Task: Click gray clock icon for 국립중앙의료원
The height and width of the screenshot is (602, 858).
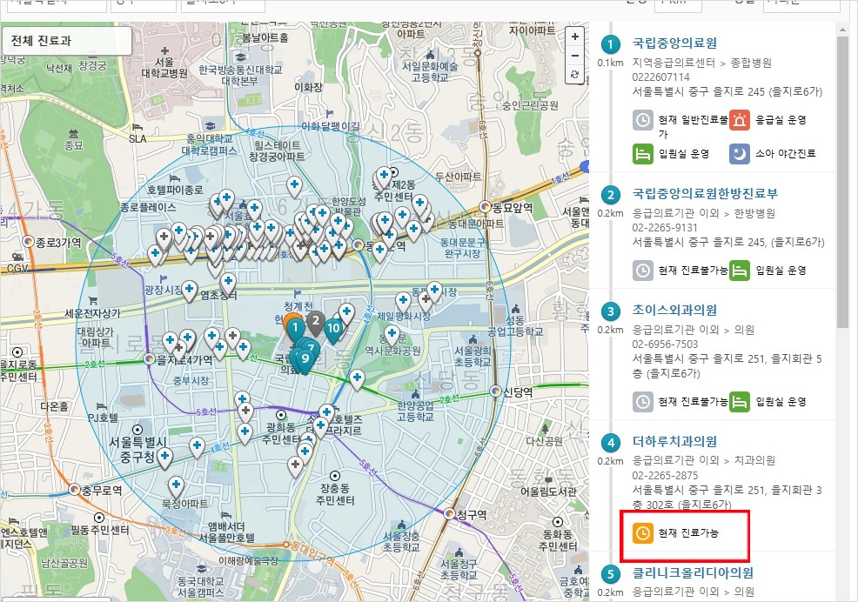Action: pyautogui.click(x=643, y=120)
